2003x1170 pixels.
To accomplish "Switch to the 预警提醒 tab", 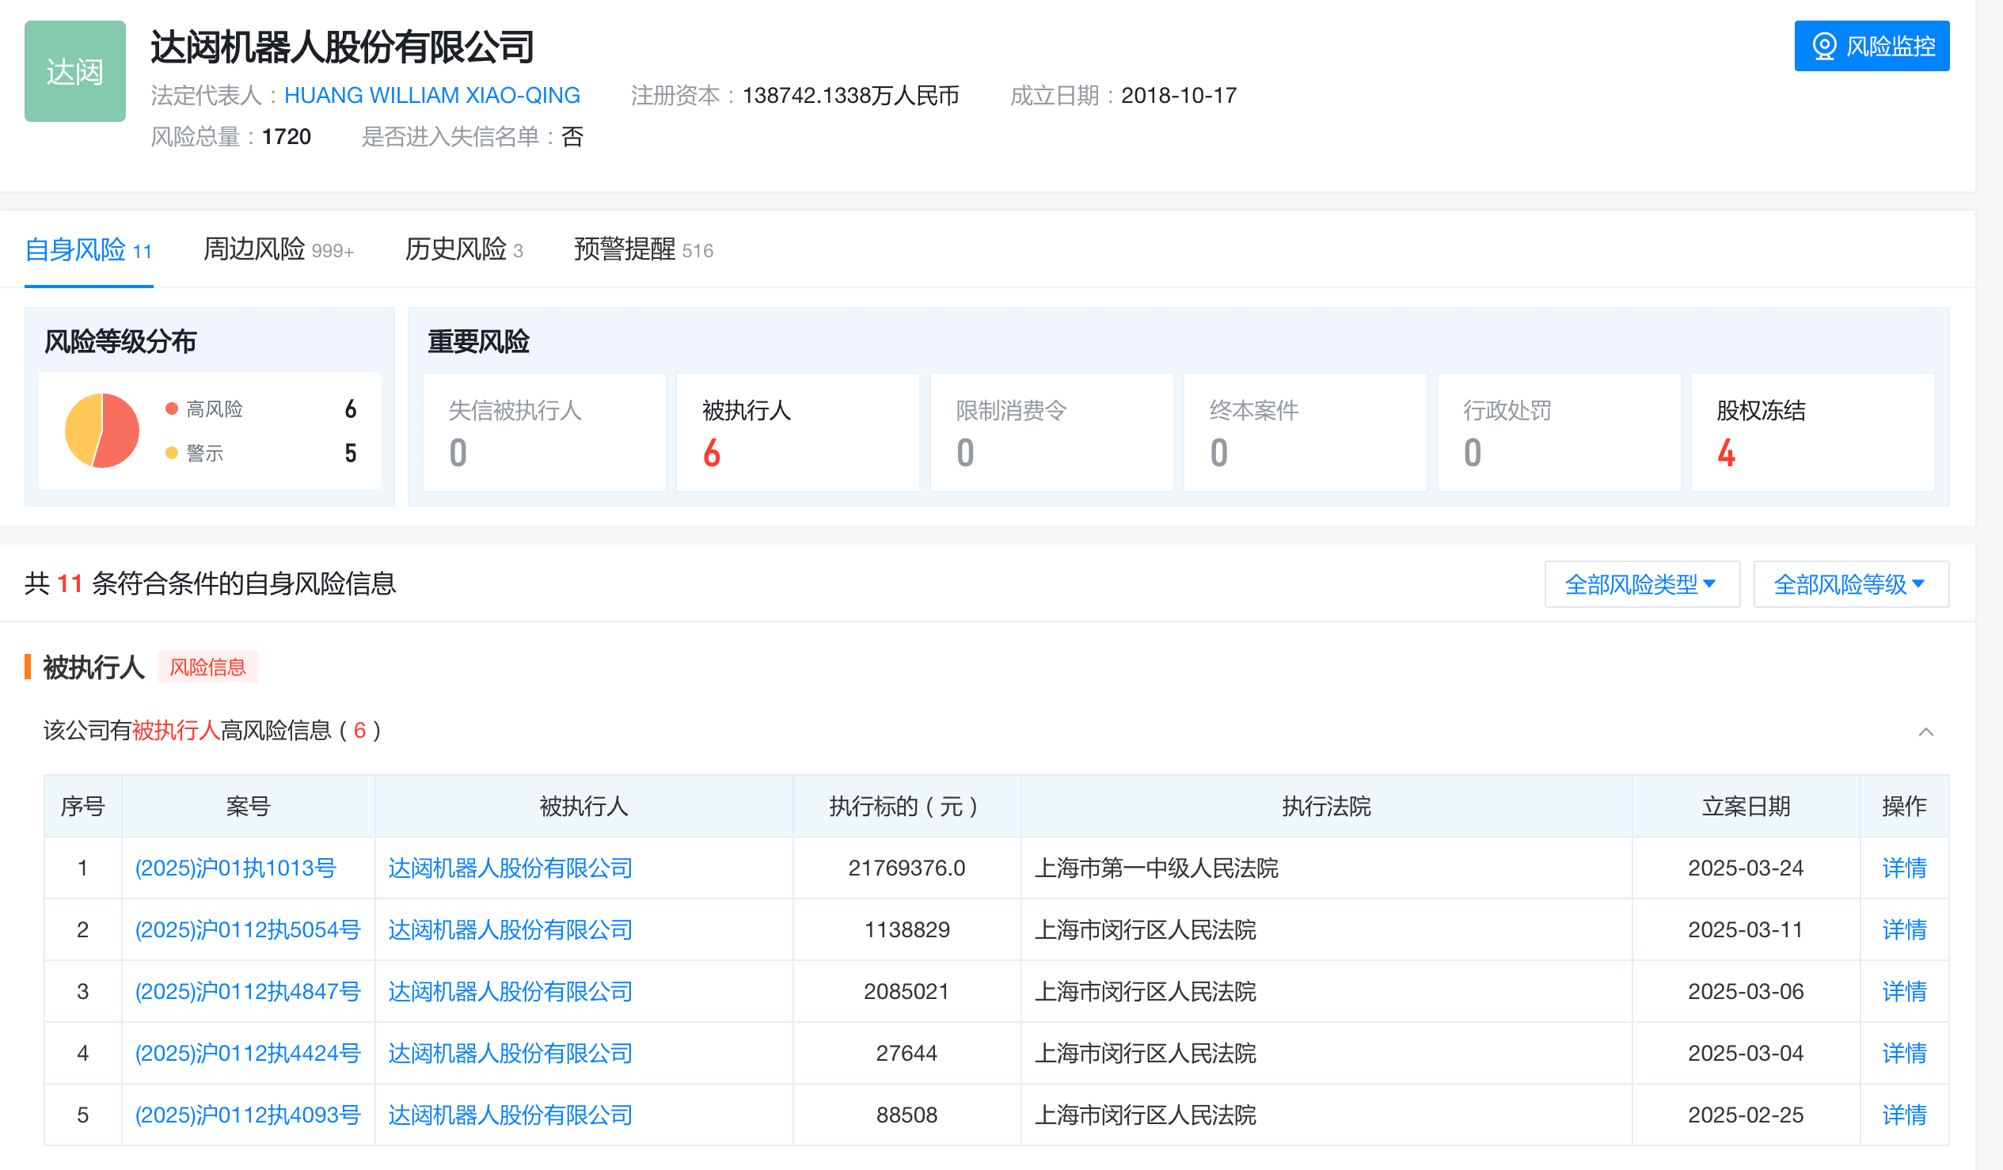I will [x=643, y=249].
